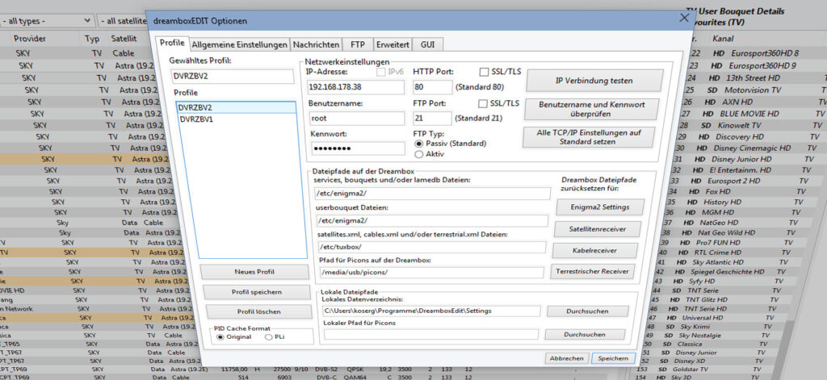Switch to the Allgemeine Einstellungen tab
The width and height of the screenshot is (827, 380).
pos(239,44)
